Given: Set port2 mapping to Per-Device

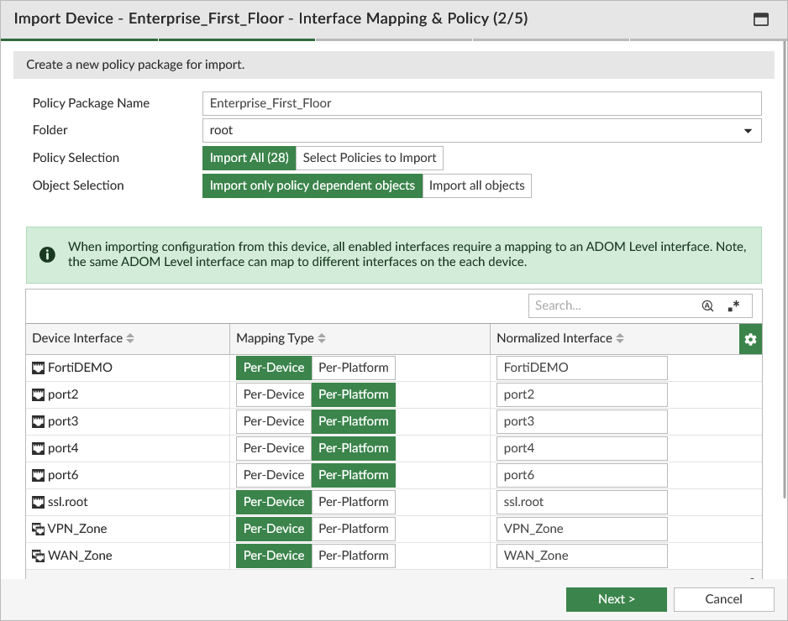Looking at the screenshot, I should point(274,395).
